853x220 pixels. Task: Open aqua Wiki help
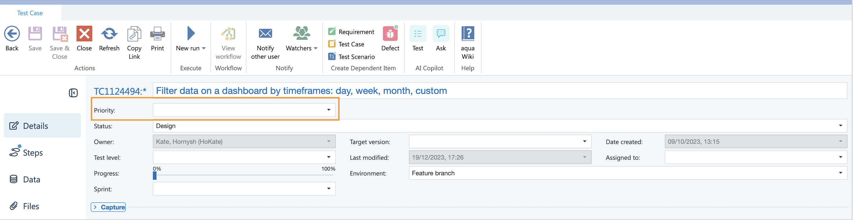[x=468, y=34]
